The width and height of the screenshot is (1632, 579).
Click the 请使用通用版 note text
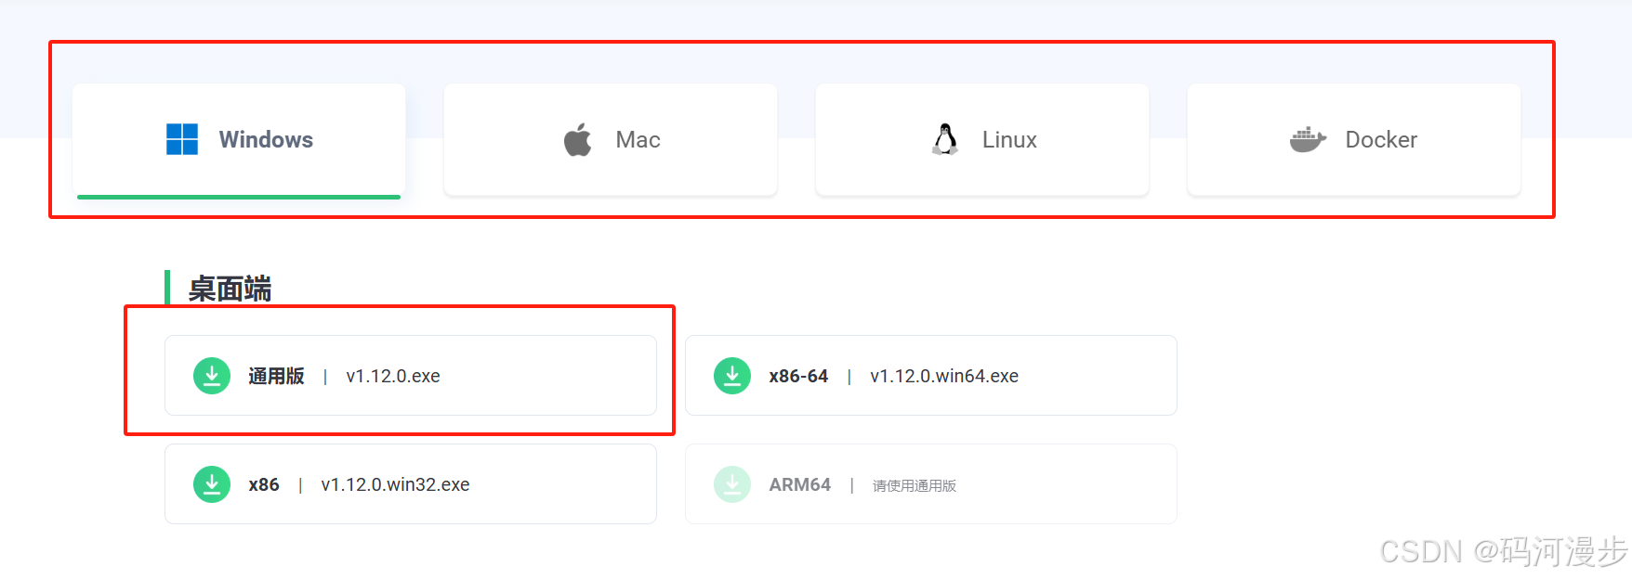[915, 485]
